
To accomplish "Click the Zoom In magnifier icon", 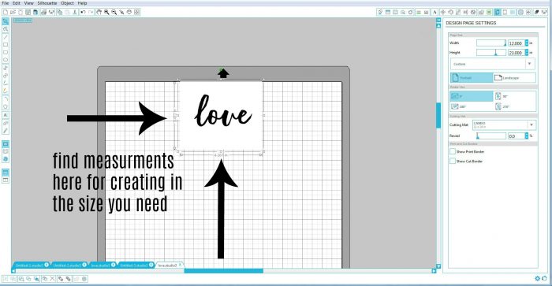I will [106, 12].
